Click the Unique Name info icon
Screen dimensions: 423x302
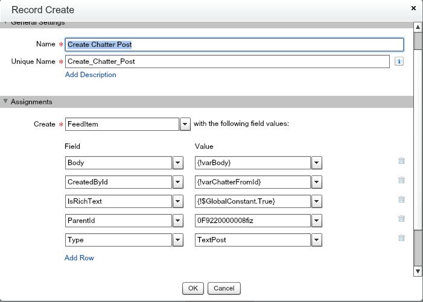coord(399,61)
